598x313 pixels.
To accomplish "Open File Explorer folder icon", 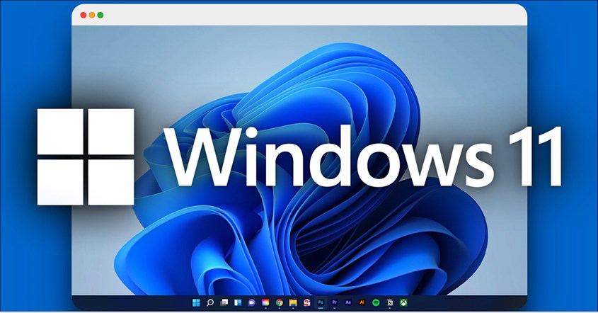I will click(293, 302).
